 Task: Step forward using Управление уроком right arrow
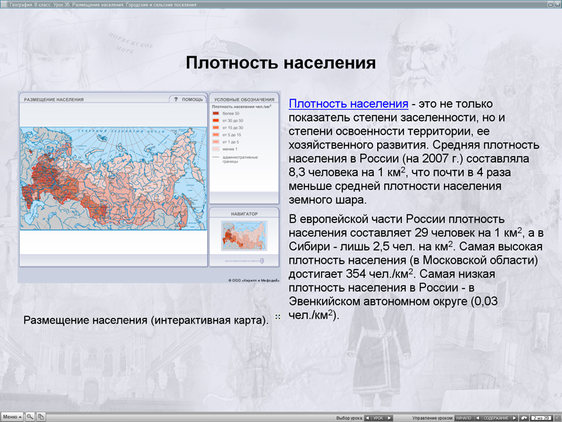[x=514, y=416]
